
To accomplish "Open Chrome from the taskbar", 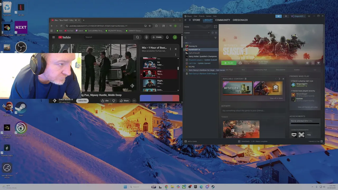I will 166,187.
